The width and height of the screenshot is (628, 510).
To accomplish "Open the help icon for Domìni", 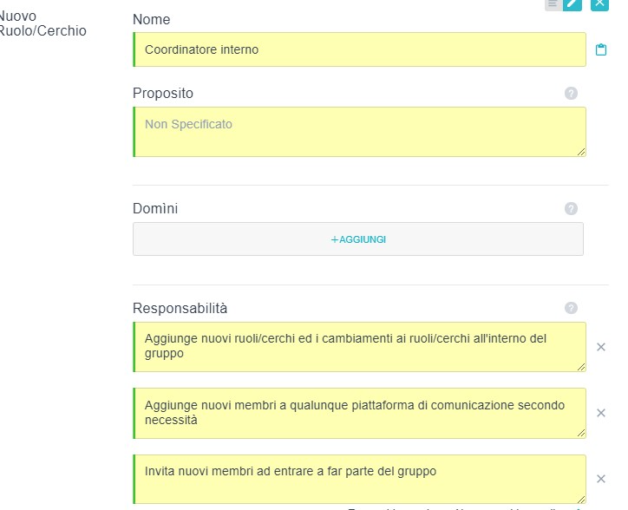I will tap(571, 208).
